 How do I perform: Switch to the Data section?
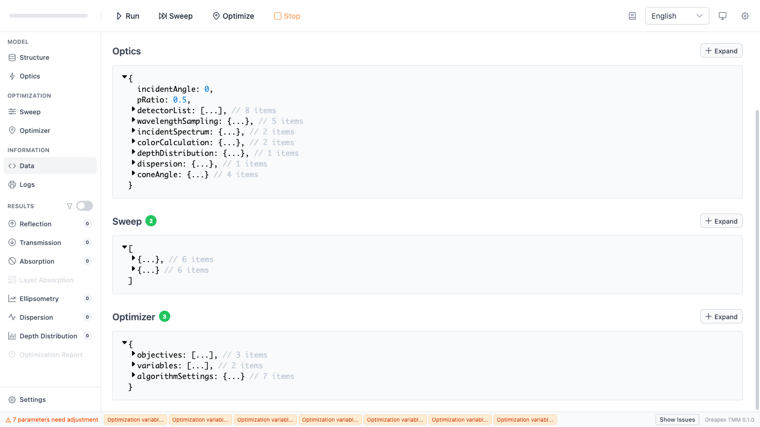[27, 165]
